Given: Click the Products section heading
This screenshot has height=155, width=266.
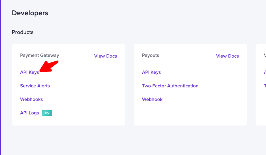Looking at the screenshot, I should (x=23, y=32).
